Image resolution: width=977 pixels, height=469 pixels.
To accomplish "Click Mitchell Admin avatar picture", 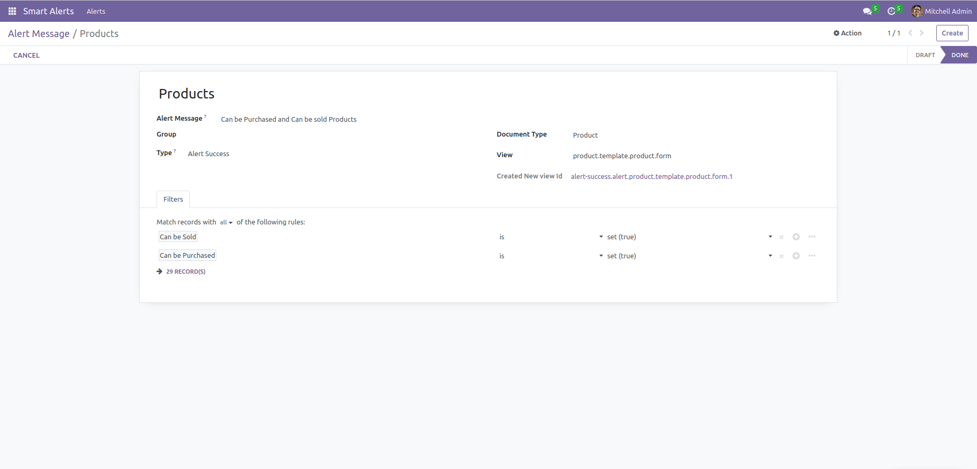I will pos(917,11).
